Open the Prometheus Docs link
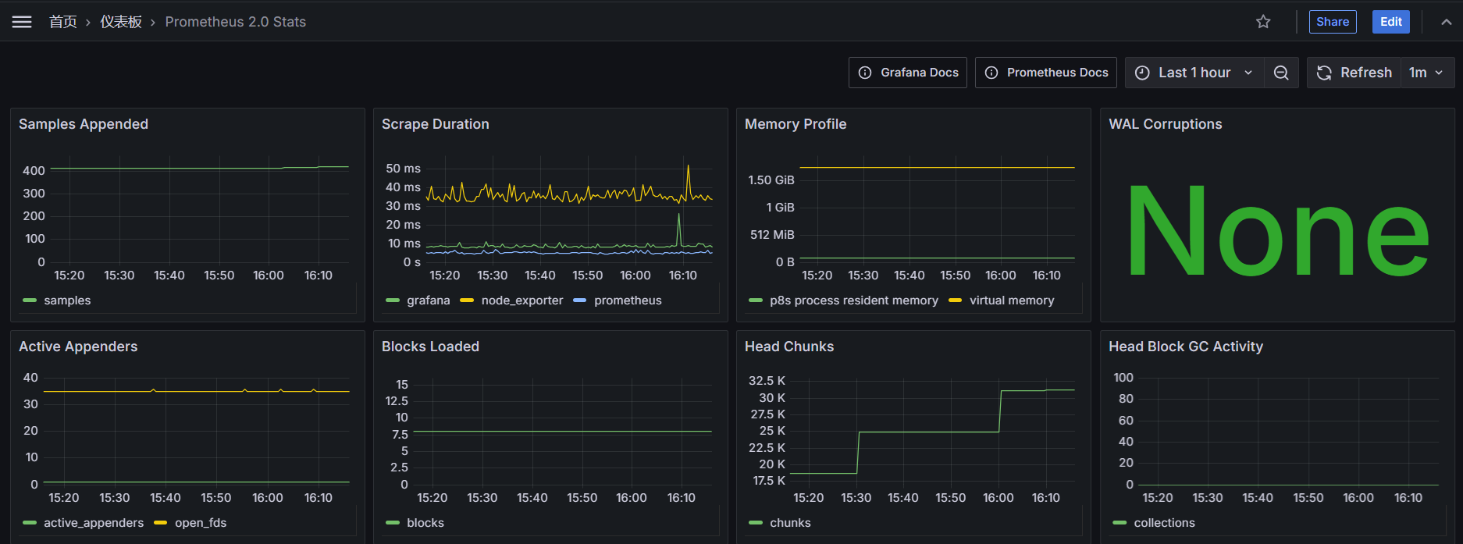The width and height of the screenshot is (1463, 544). coord(1046,73)
